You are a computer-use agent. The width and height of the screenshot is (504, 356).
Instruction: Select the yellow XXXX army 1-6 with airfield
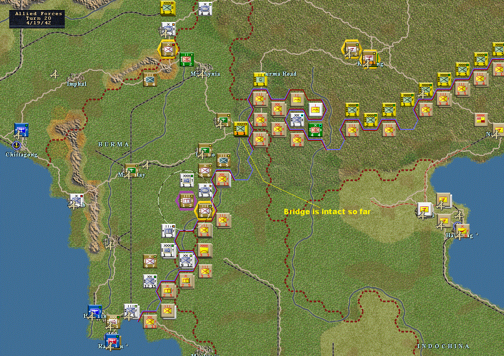click(x=425, y=89)
